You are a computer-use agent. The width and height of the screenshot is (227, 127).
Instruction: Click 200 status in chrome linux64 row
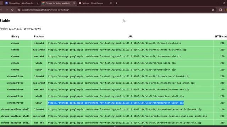(x=222, y=43)
